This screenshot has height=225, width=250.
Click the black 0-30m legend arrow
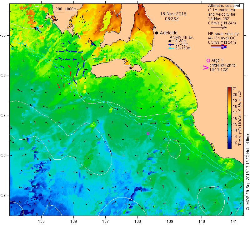(x=171, y=41)
